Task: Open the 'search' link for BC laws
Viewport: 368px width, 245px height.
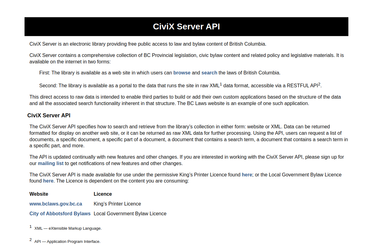Action: click(209, 73)
